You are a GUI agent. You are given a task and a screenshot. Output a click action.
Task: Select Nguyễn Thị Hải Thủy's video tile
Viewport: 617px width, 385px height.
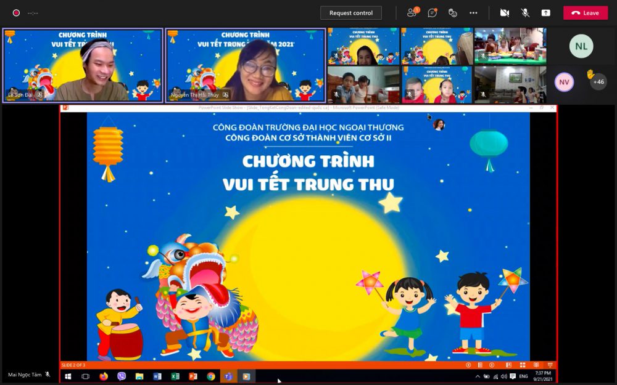[x=245, y=65]
